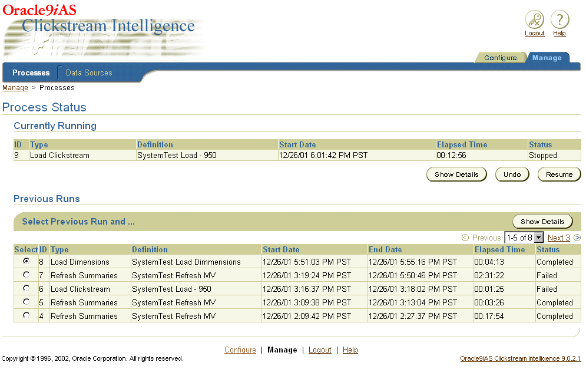This screenshot has width=586, height=369.
Task: Click the footer Help link
Action: click(x=350, y=350)
